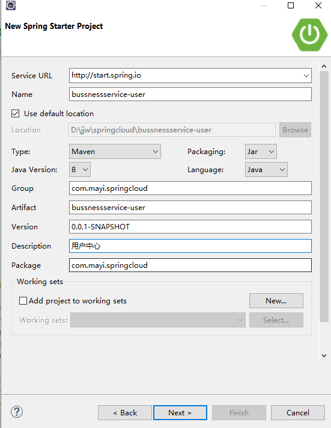Click the Browse location button
Viewport: 331px width, 428px height.
coord(295,129)
